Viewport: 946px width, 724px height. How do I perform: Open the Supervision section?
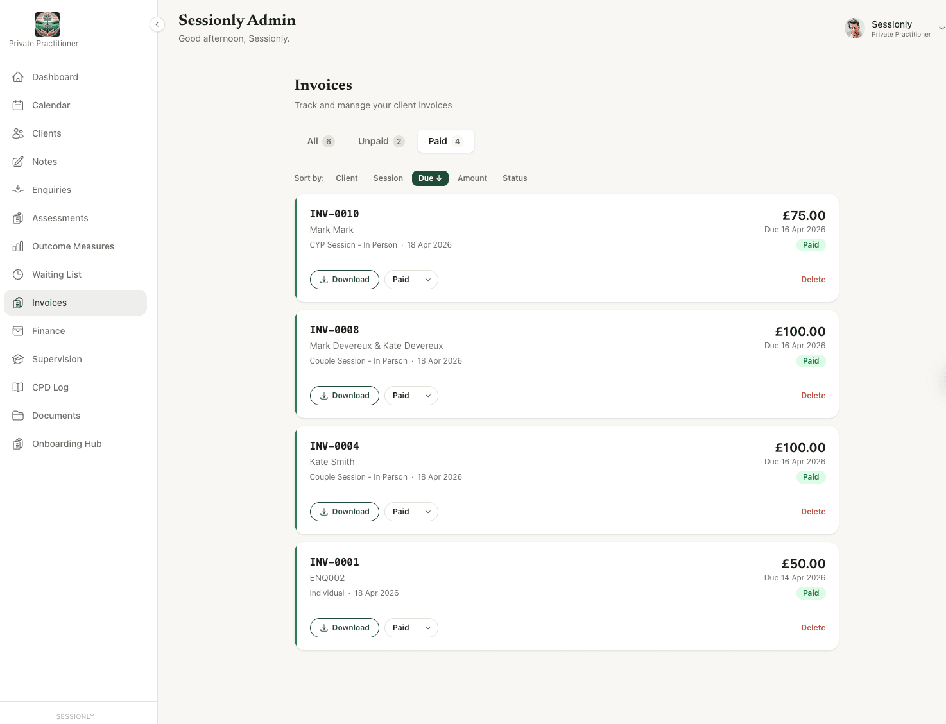tap(76, 359)
